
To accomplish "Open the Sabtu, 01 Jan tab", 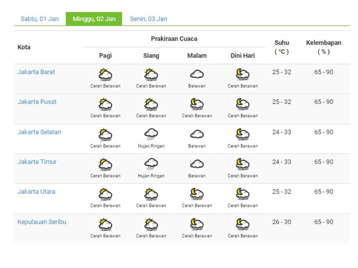I will tap(40, 19).
